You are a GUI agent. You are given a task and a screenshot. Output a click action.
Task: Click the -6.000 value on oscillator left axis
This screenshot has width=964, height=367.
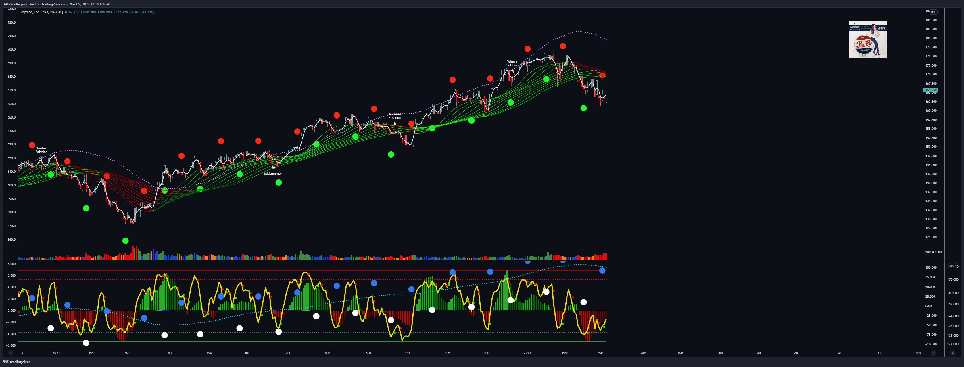pyautogui.click(x=11, y=346)
